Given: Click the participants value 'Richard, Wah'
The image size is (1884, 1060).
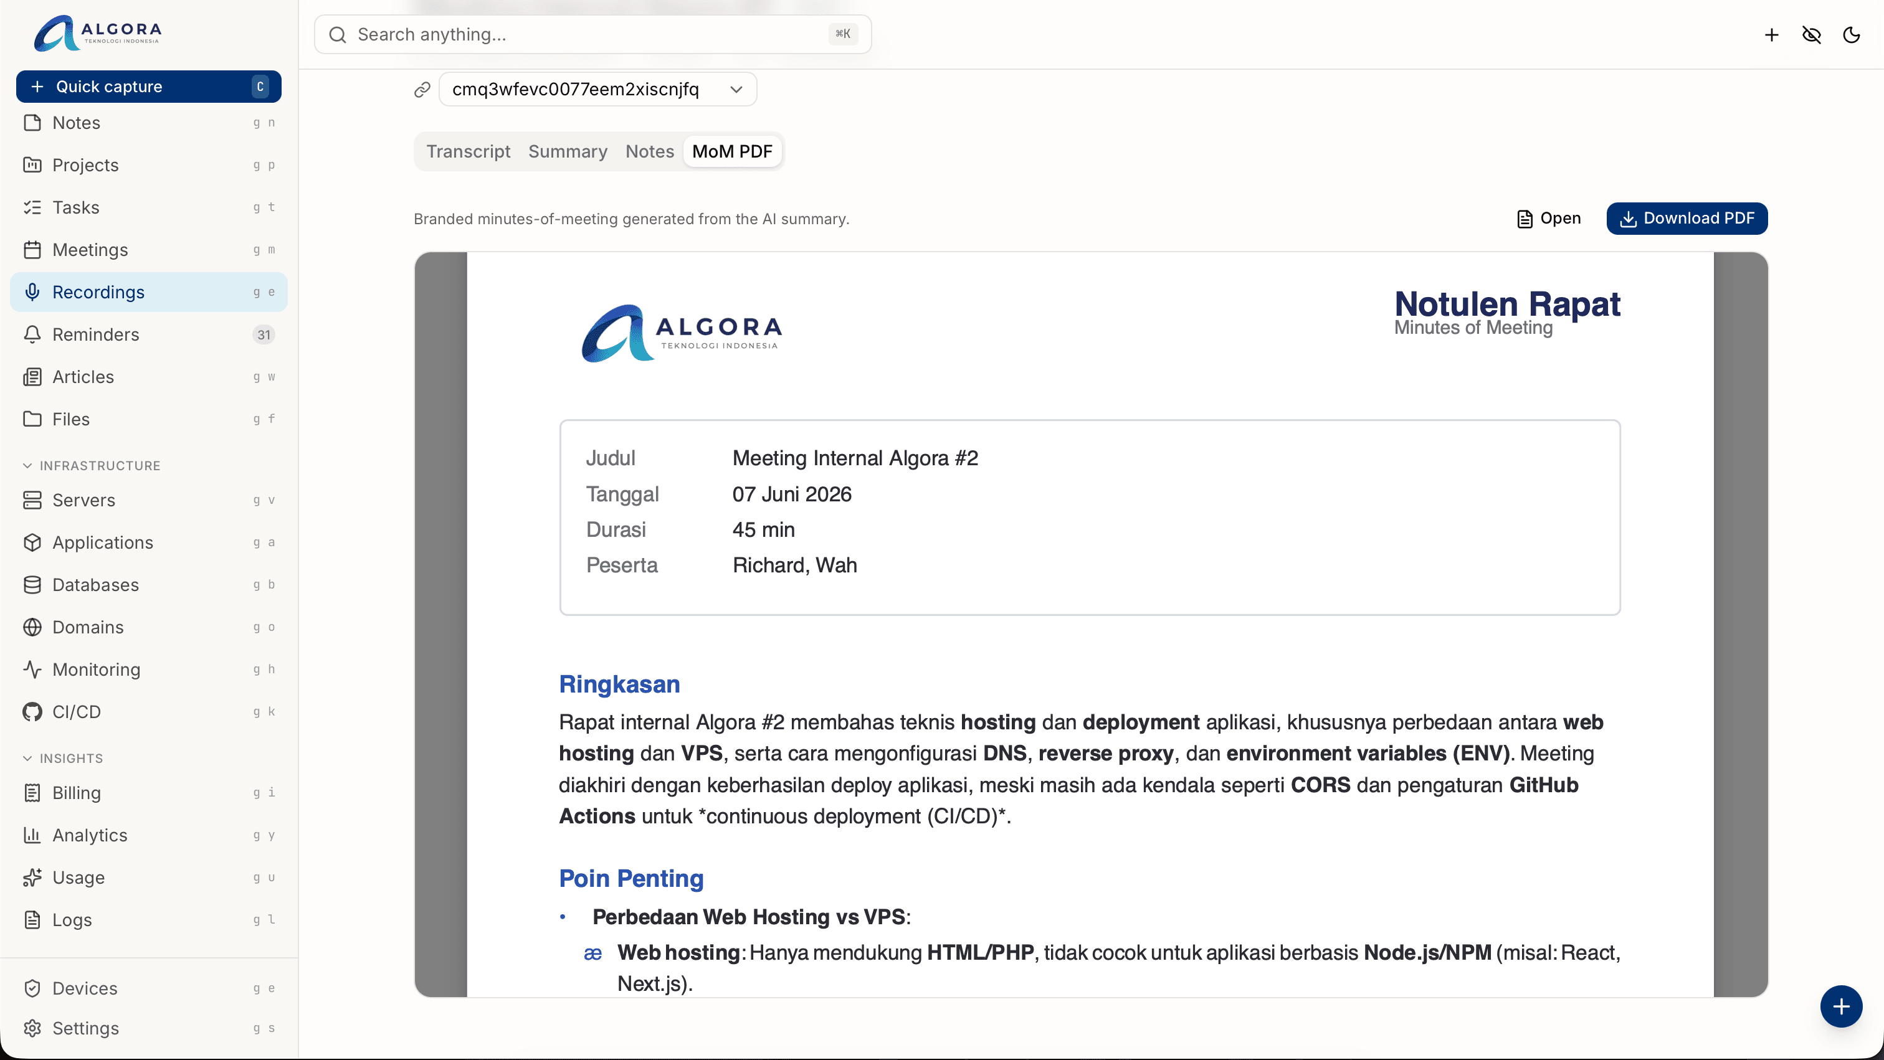Looking at the screenshot, I should point(795,565).
